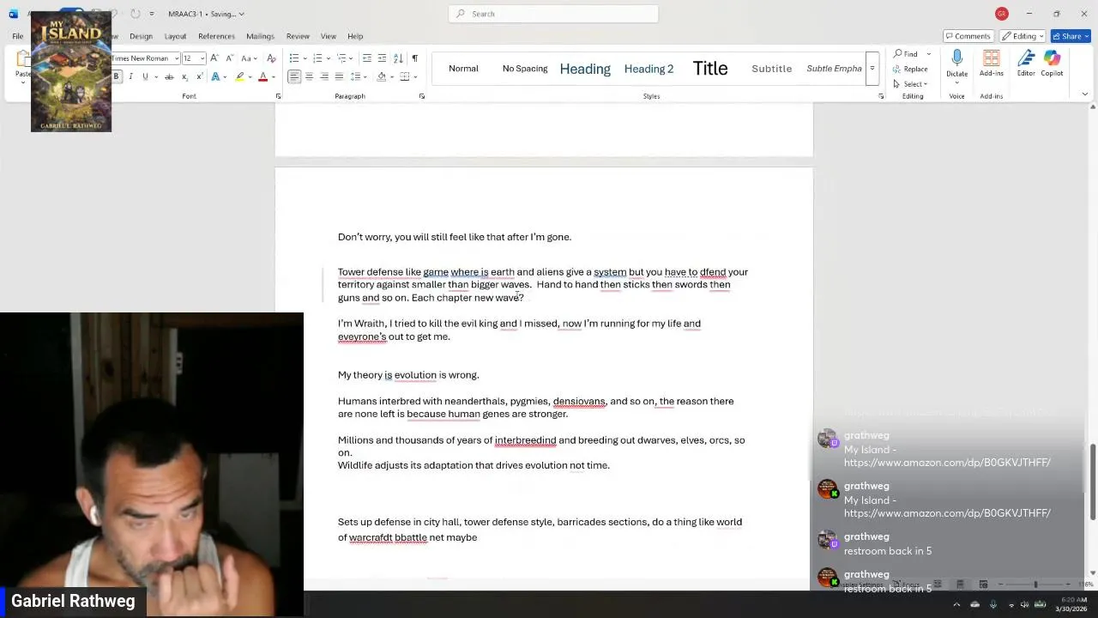1098x618 pixels.
Task: Open line spacing options
Action: click(358, 76)
